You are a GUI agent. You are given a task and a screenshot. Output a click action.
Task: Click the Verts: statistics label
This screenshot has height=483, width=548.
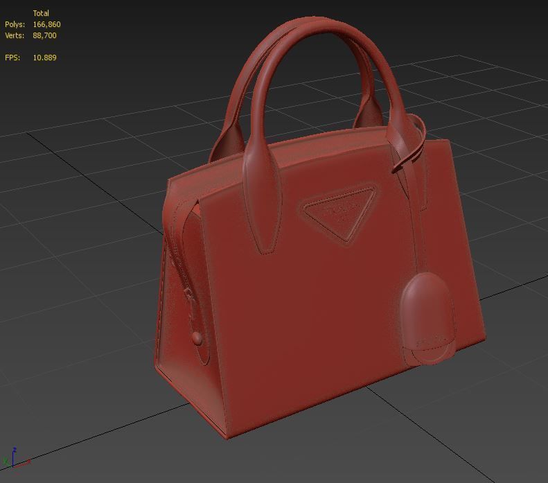point(15,35)
